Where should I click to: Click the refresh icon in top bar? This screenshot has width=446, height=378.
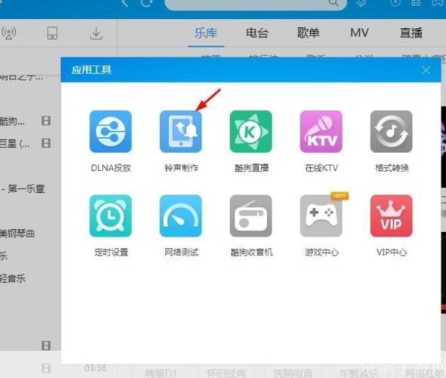point(146,3)
